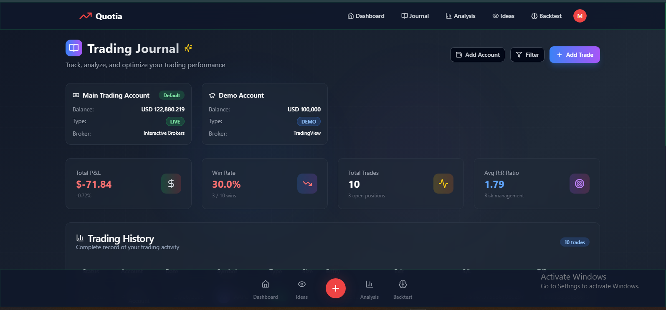Click the Quotia trending-arrow logo icon

tap(86, 16)
